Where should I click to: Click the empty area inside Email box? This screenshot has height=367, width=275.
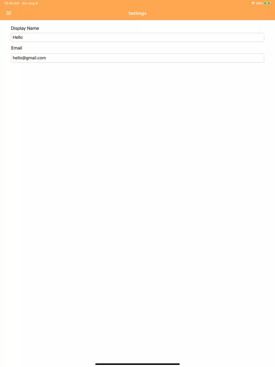(154, 58)
